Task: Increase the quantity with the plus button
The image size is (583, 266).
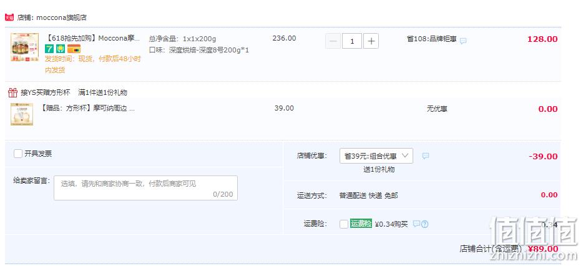Action: [x=371, y=41]
